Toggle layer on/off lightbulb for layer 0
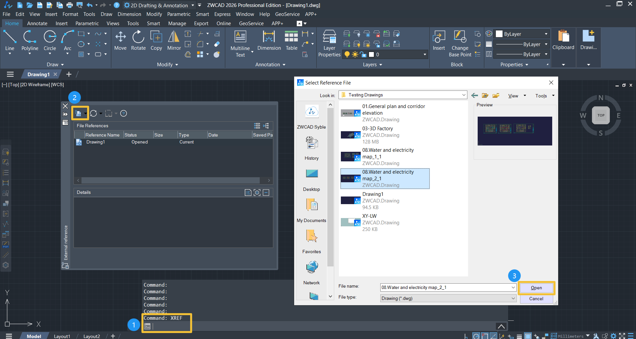The height and width of the screenshot is (339, 636). (x=347, y=54)
